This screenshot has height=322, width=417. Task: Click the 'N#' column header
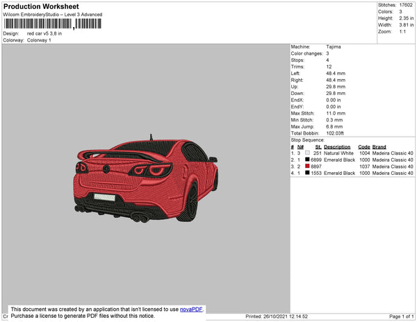[300, 147]
